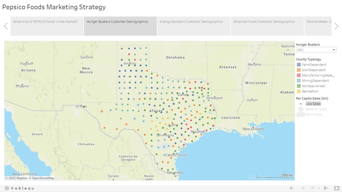
Task: Toggle full screen view icon
Action: point(336,188)
